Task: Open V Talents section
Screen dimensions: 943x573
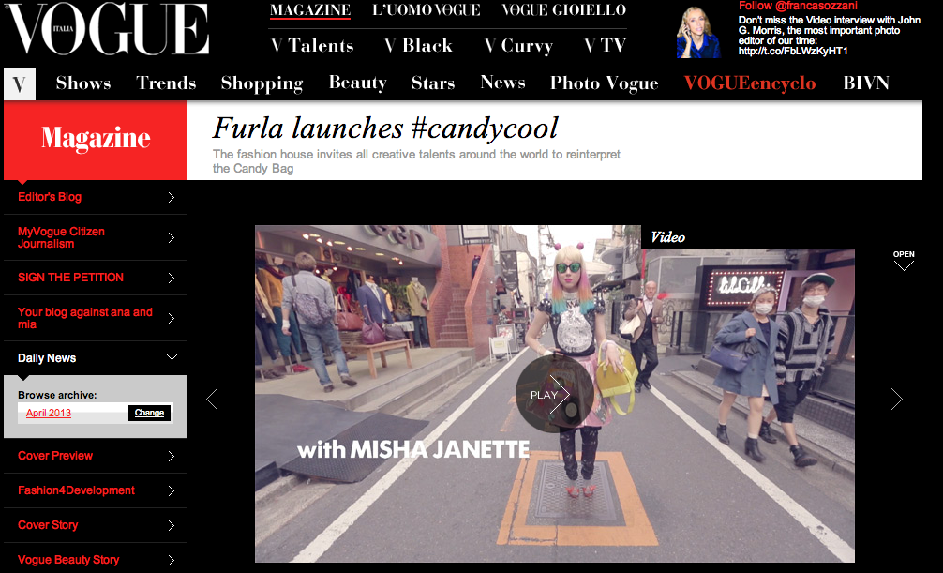Action: [x=312, y=46]
